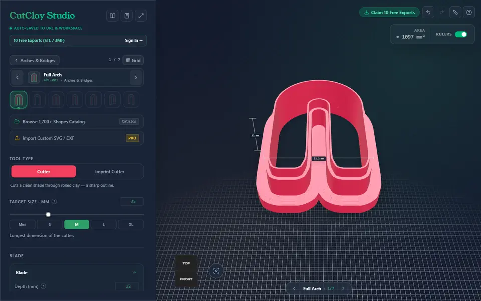The width and height of the screenshot is (481, 301).
Task: Click the 12 mm height ruler label
Action: [255, 135]
